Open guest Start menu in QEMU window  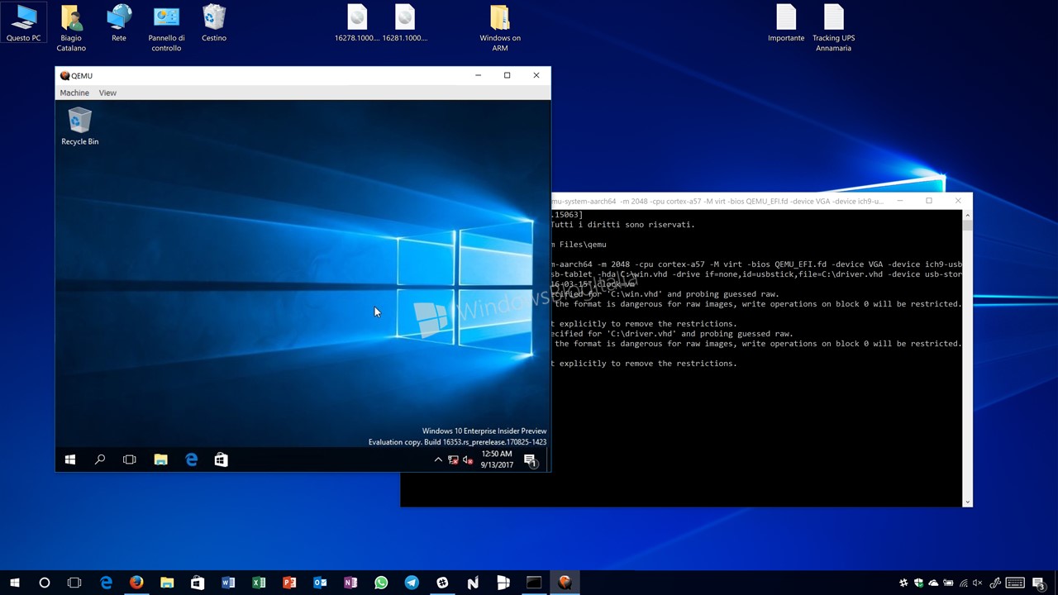click(70, 459)
